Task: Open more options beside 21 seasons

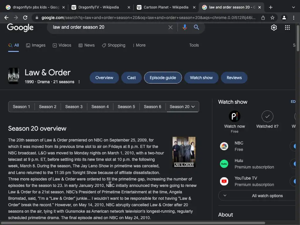Action: 79,82
